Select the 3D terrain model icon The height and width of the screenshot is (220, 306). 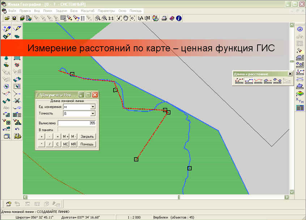pyautogui.click(x=299, y=87)
